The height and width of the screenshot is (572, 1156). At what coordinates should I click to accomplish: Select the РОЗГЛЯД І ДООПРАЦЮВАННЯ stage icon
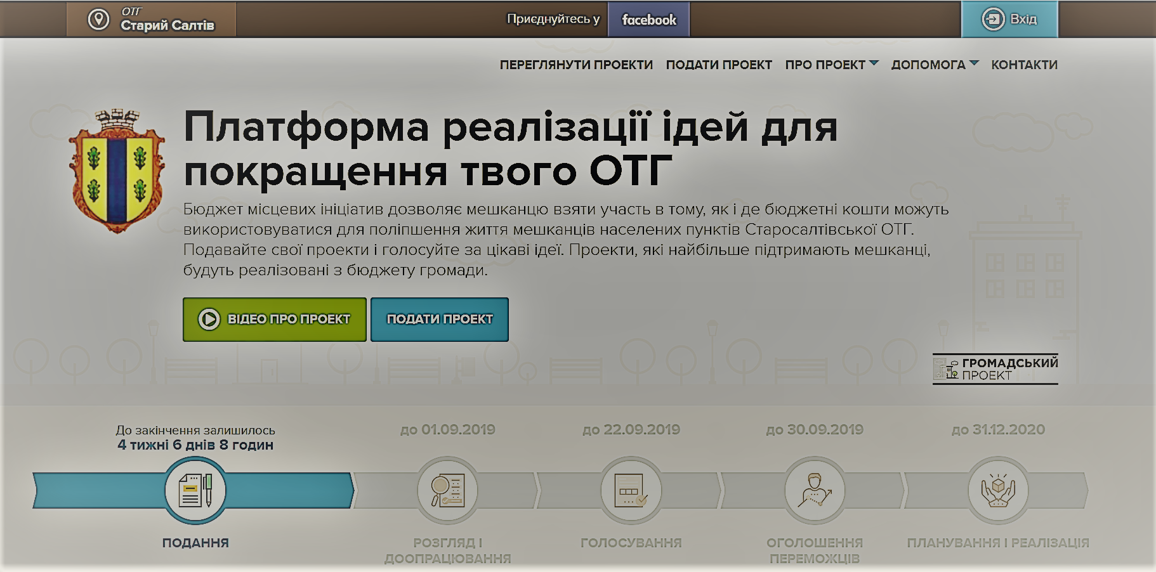(x=447, y=491)
